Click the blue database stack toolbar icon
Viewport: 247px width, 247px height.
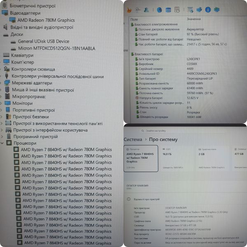(168, 10)
